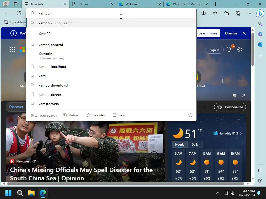Toggle the sidebar visibility icon
Viewport: 266px width, 199px height.
pyautogui.click(x=260, y=170)
